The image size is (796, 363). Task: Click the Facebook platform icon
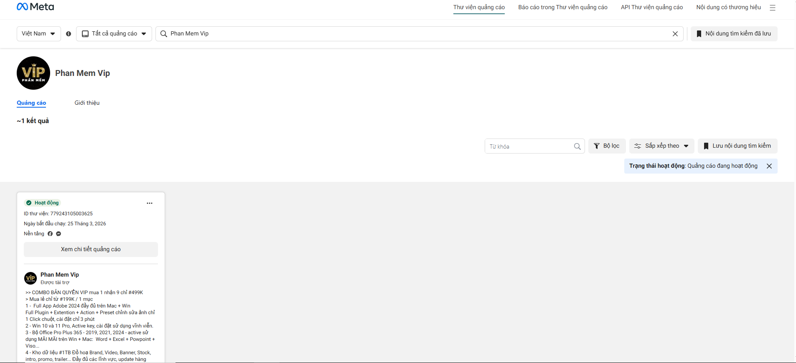50,234
